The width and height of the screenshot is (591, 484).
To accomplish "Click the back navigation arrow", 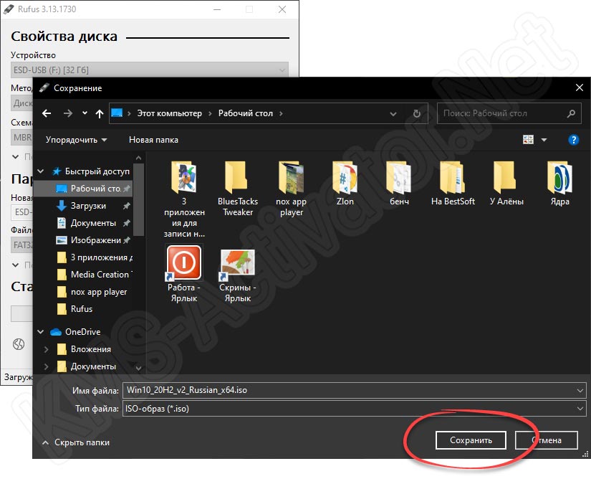I will coord(47,113).
